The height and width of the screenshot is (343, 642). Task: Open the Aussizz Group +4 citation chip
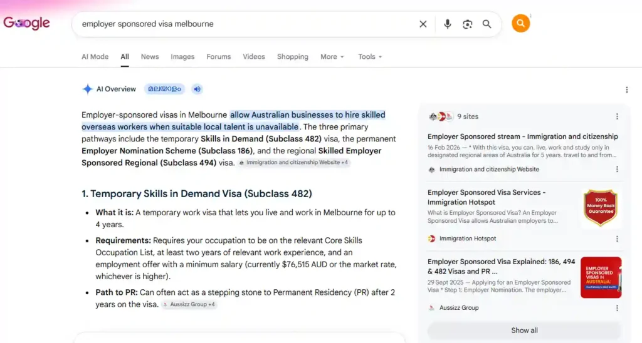click(189, 305)
